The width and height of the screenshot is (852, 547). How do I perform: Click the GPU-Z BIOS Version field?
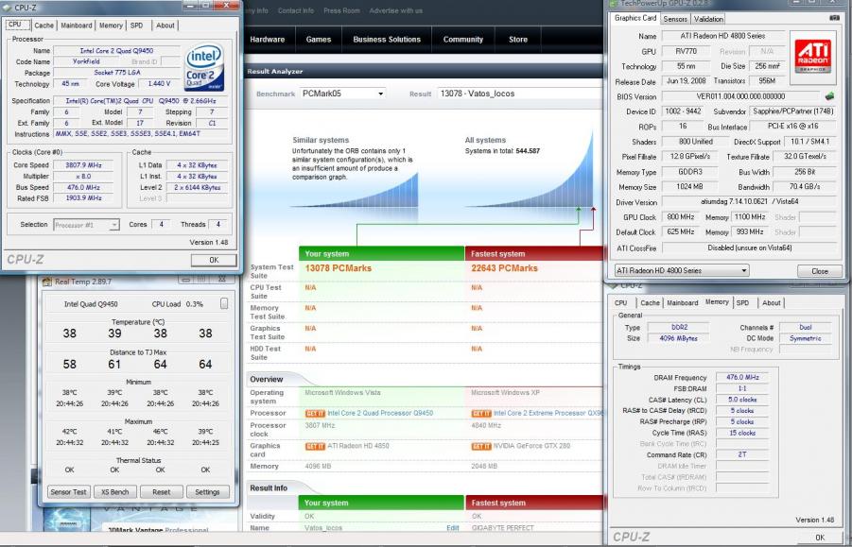[x=740, y=96]
